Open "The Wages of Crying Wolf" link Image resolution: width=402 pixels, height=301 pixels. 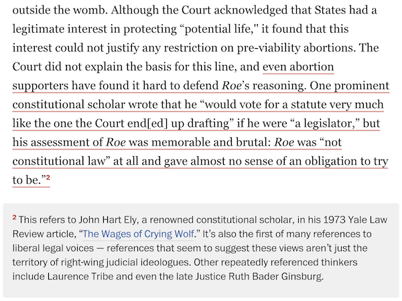tap(138, 234)
